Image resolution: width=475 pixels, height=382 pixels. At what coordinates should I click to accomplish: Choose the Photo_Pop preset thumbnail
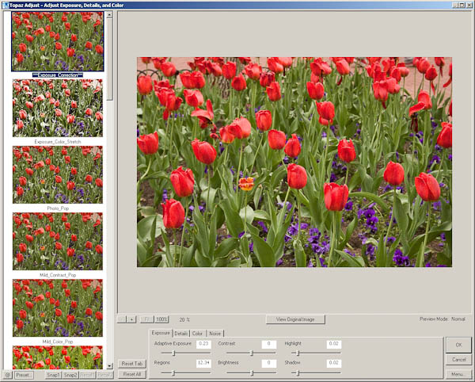pos(57,174)
